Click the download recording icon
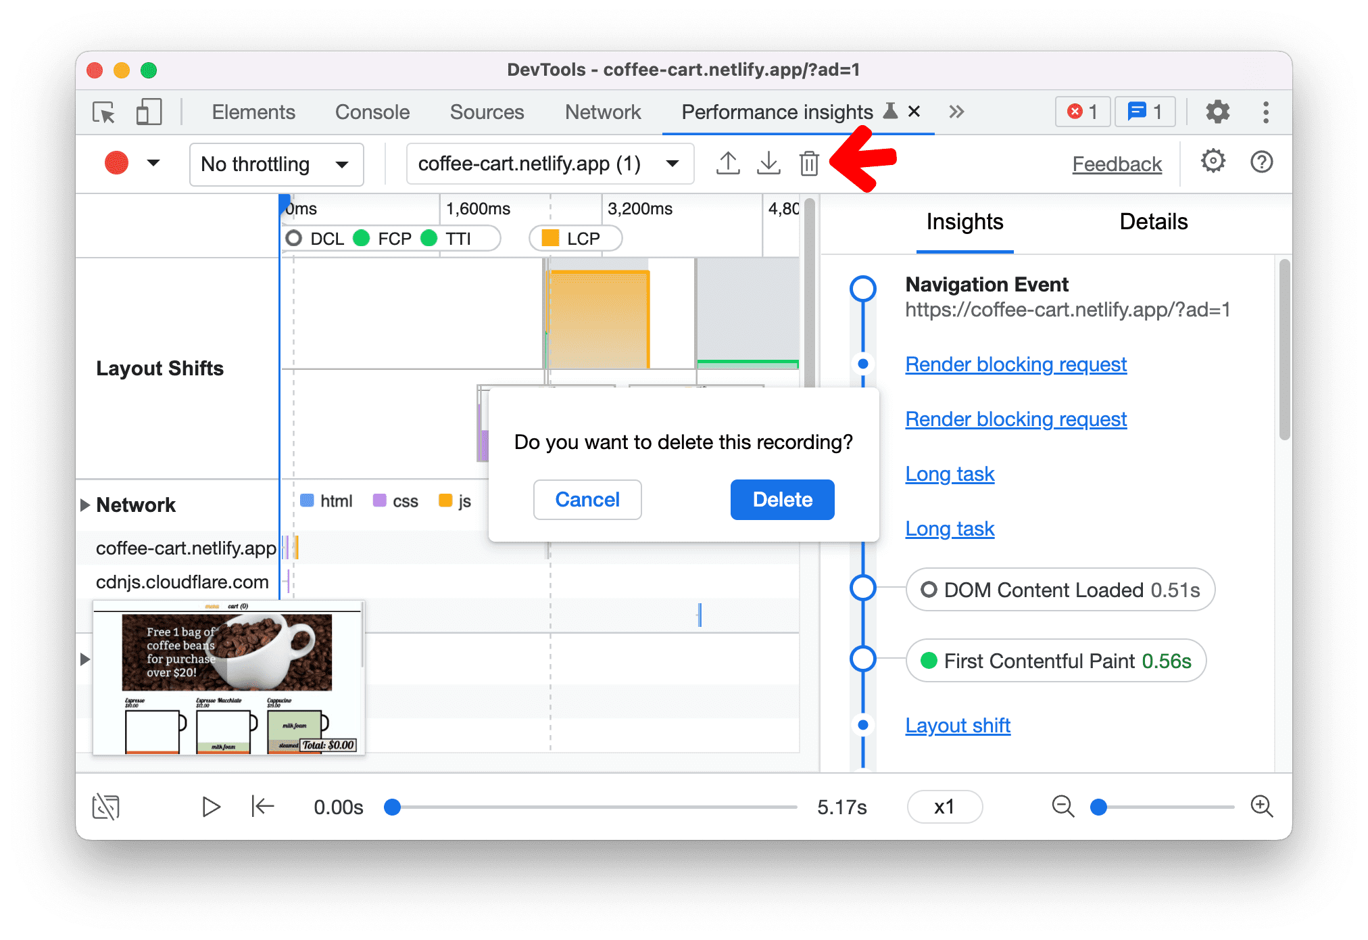Screen dimensions: 1368x940 (769, 163)
